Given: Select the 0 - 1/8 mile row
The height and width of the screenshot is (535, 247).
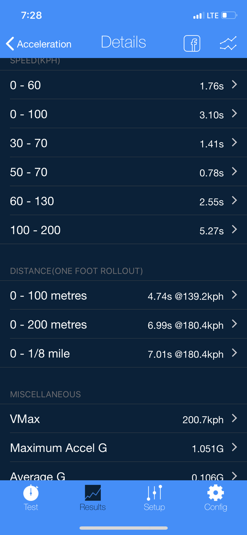Looking at the screenshot, I should coord(123,354).
